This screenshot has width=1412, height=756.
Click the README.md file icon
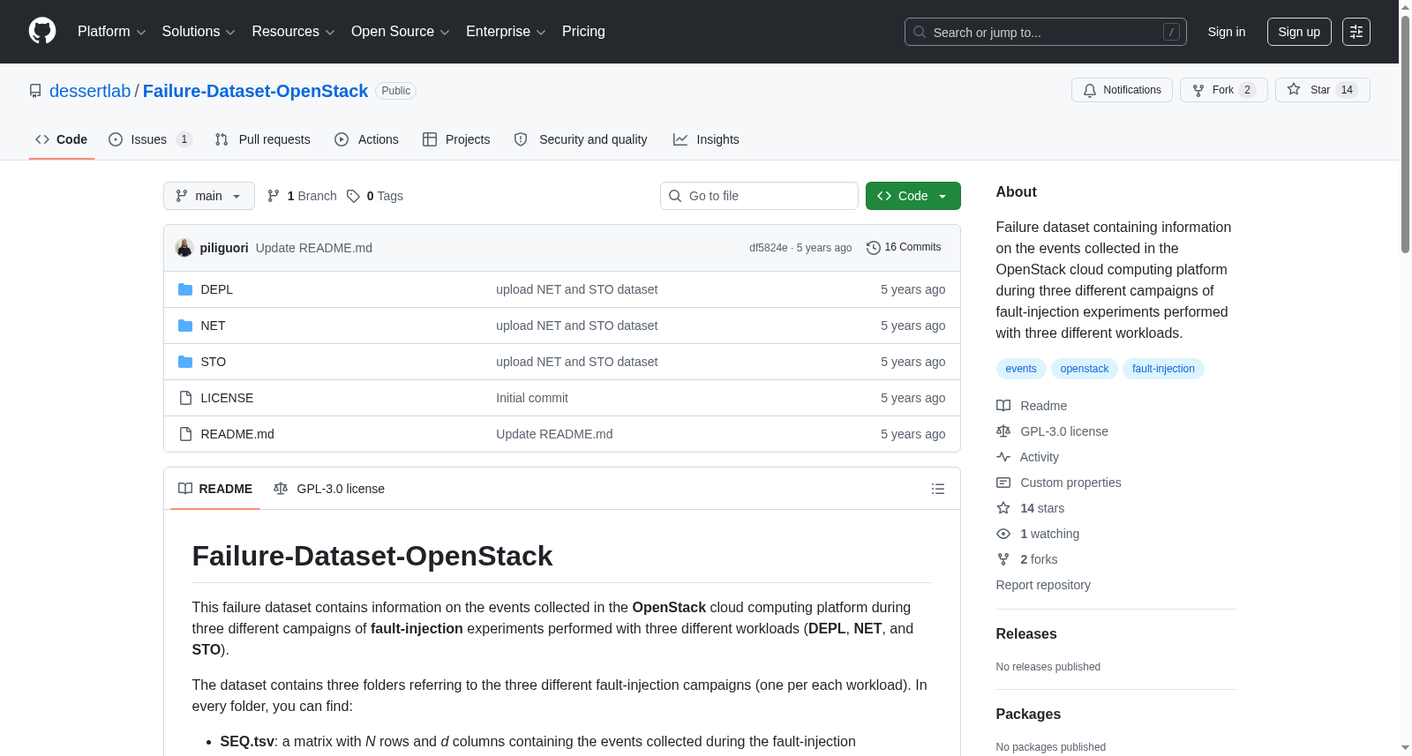click(x=185, y=434)
